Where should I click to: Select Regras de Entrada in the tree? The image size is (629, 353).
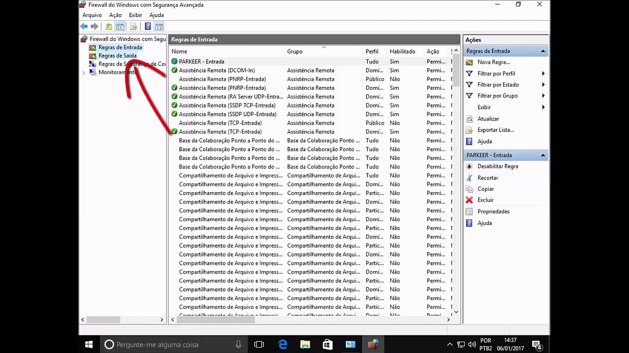(120, 48)
